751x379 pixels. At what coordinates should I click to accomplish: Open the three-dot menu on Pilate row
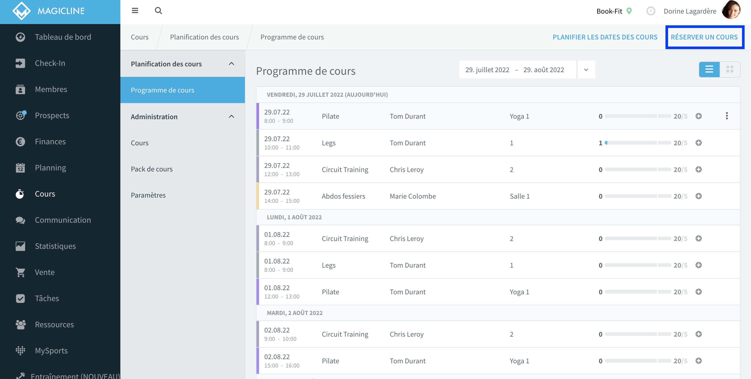[726, 116]
